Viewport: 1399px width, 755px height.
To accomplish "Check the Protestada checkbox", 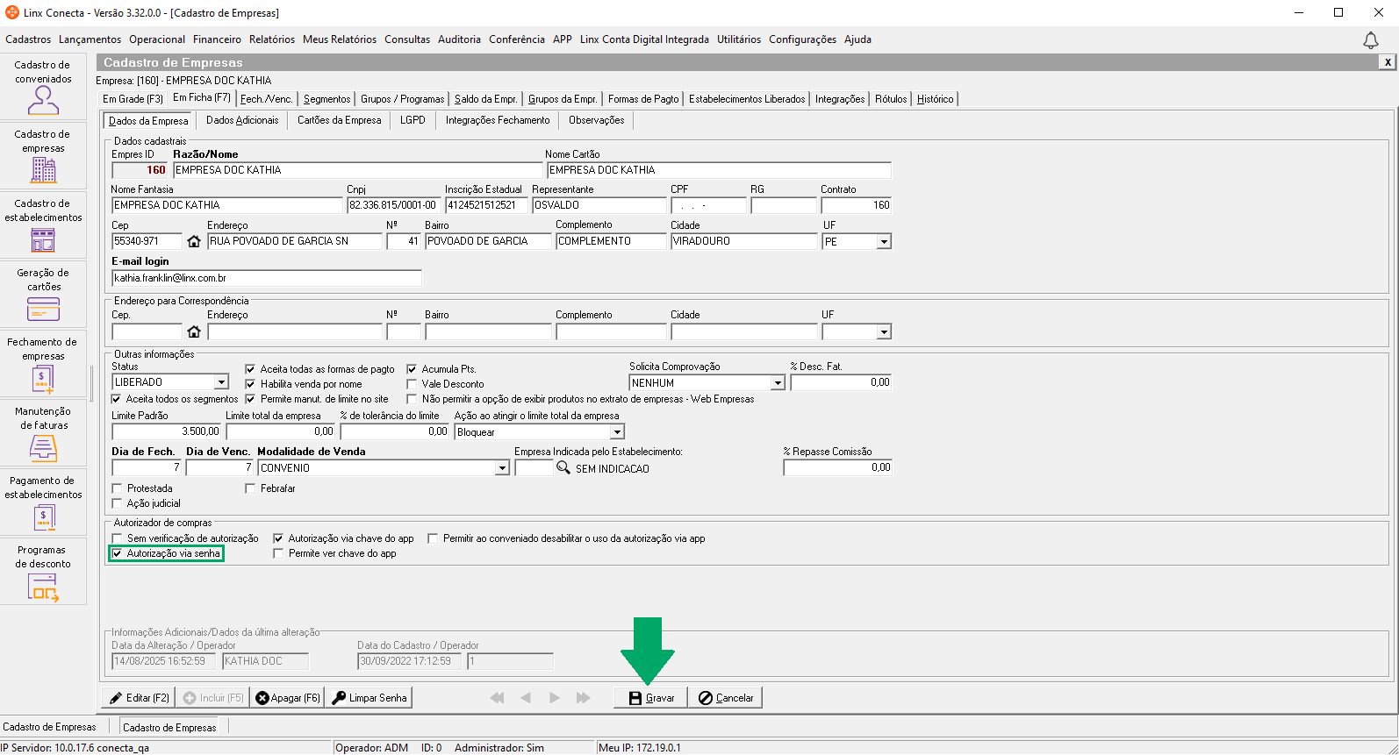I will click(117, 488).
